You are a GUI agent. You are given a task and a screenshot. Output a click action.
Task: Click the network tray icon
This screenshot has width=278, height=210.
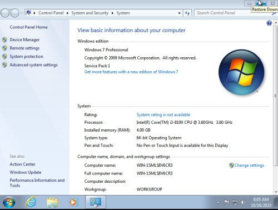pyautogui.click(x=235, y=202)
